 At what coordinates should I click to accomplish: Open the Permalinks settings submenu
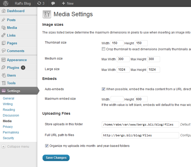coord(11,132)
